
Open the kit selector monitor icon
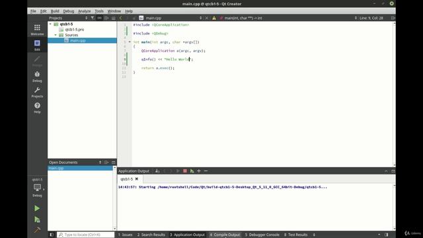coord(37,188)
